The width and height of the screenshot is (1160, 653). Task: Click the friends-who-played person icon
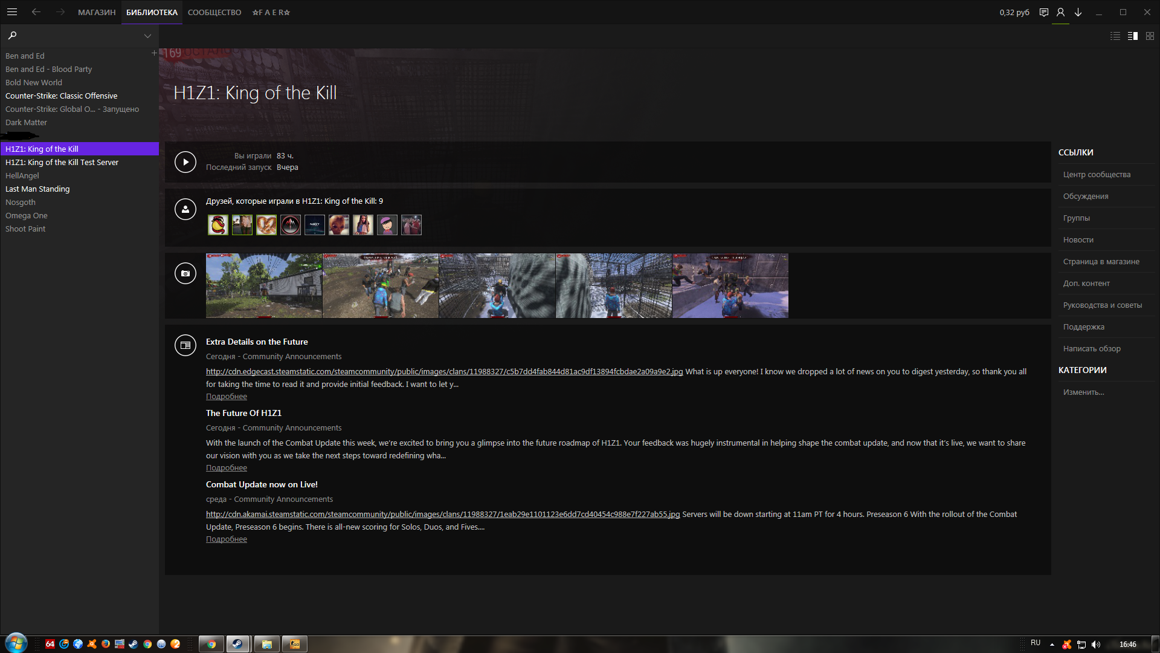[185, 209]
